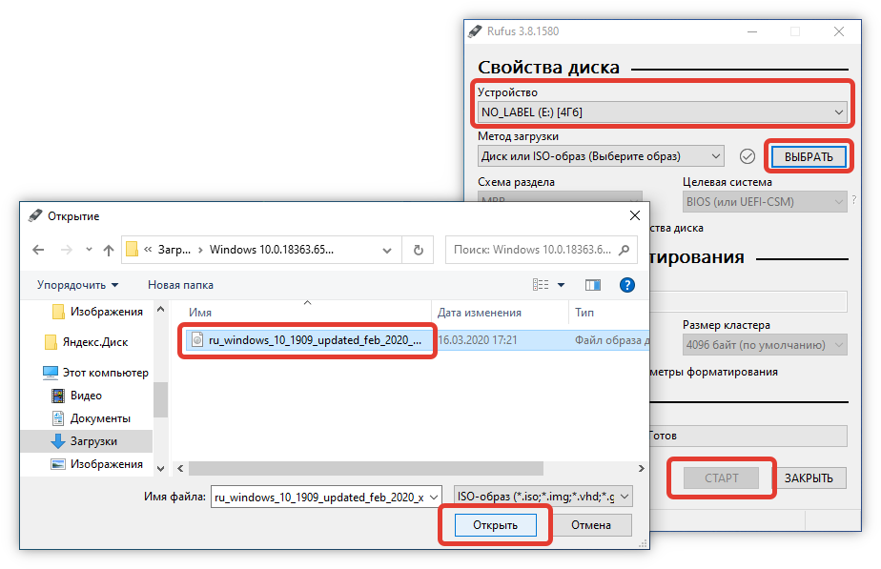The image size is (881, 569).
Task: Click the change view layout icon
Action: (542, 285)
